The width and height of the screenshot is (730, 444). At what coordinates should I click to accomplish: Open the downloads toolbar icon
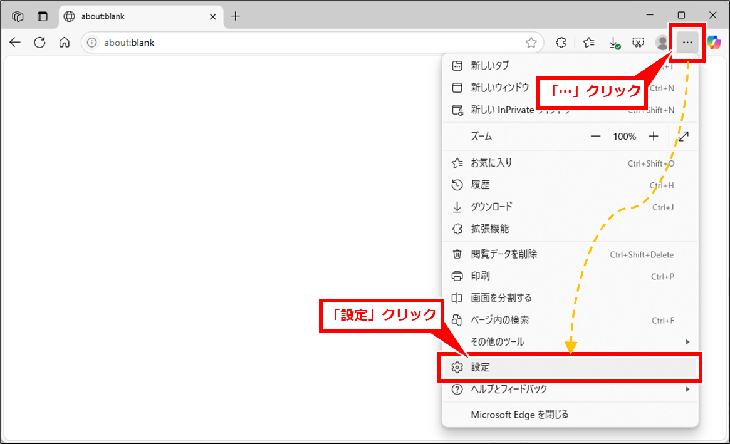pyautogui.click(x=614, y=43)
